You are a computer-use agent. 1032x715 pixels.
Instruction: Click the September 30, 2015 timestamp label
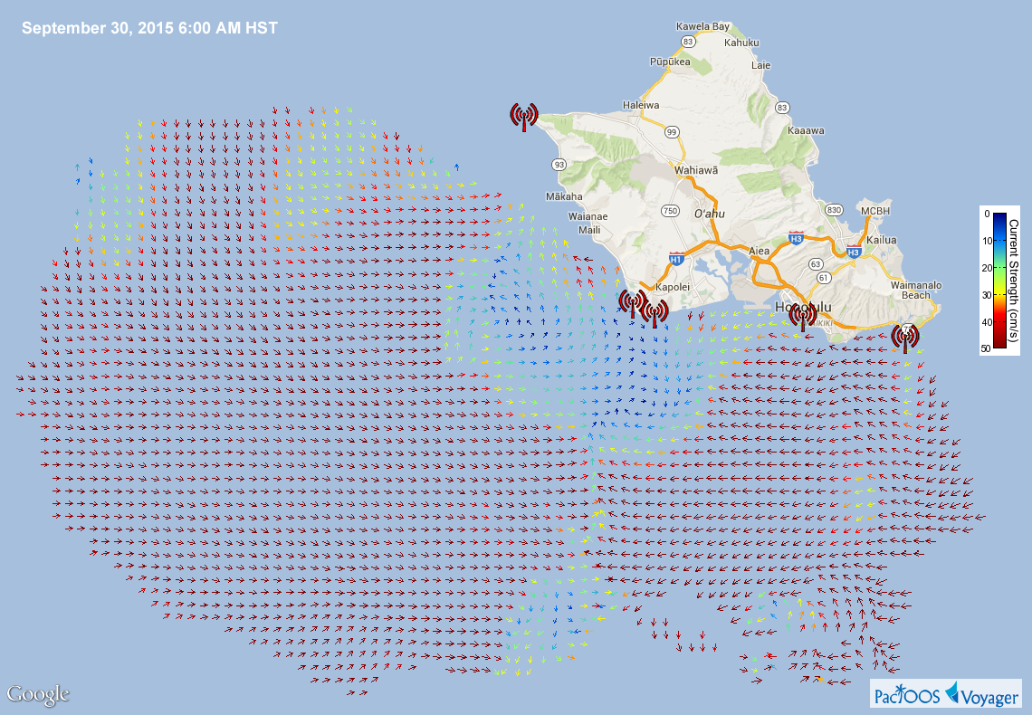pyautogui.click(x=150, y=28)
